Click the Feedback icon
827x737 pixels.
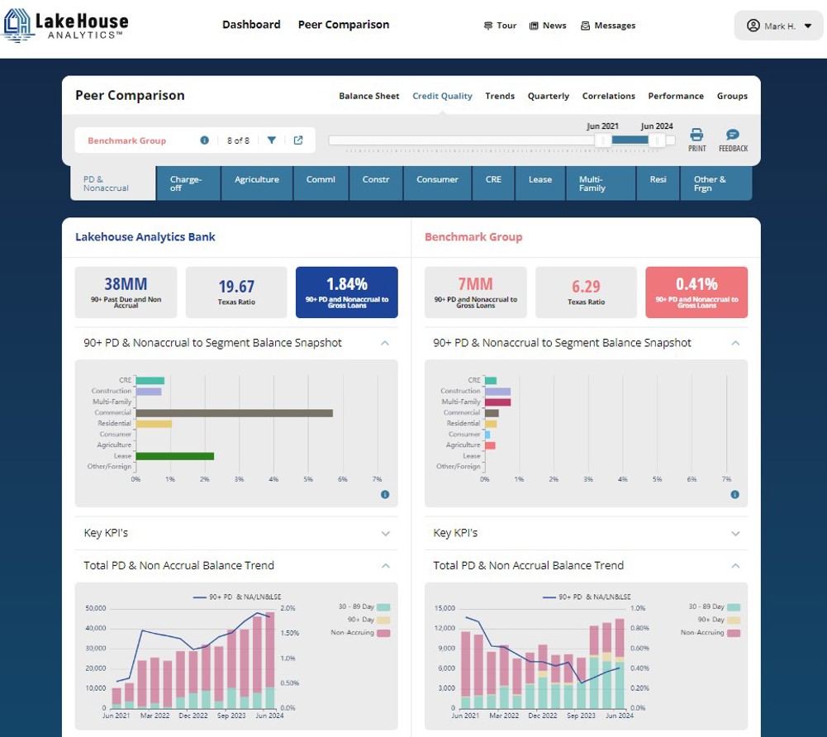click(x=733, y=140)
